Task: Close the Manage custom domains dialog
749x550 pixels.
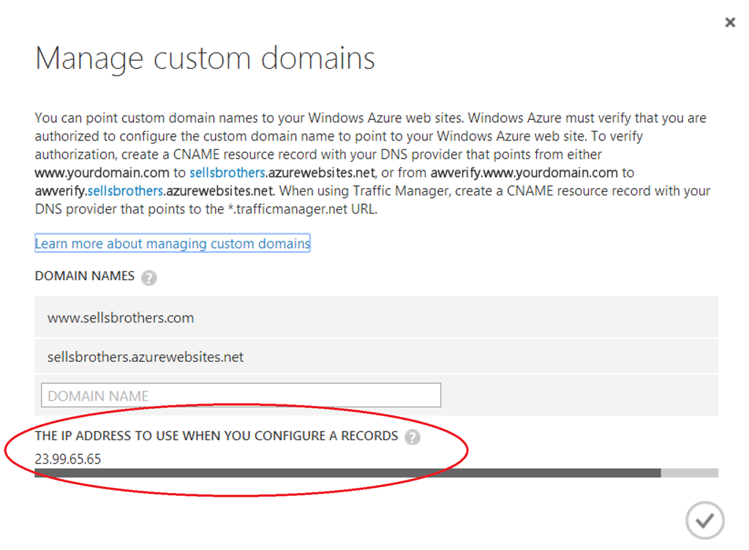Action: click(729, 22)
